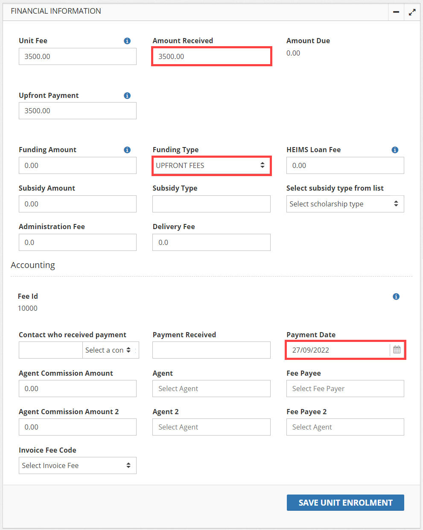Click the Agent Commission Amount field
The image size is (423, 530).
point(77,389)
